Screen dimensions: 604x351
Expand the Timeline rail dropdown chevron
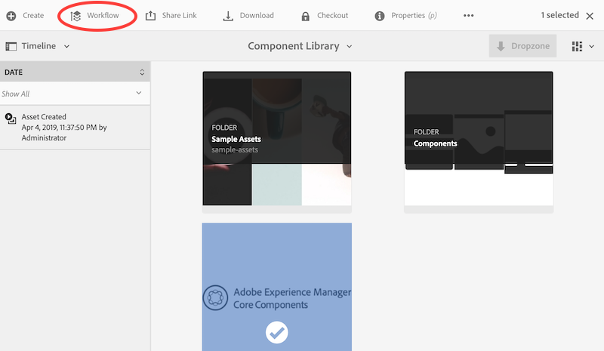66,46
